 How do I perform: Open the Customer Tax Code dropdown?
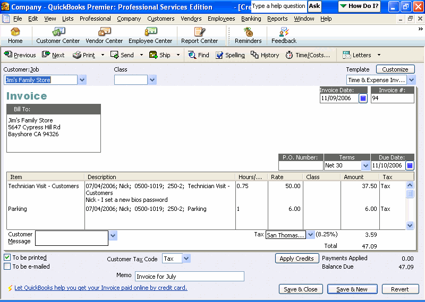coord(185,259)
